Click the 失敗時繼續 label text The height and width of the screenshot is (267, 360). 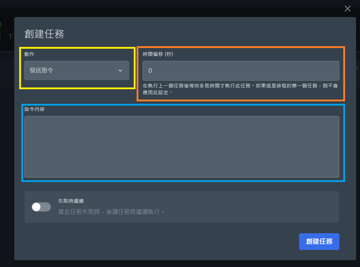(71, 201)
